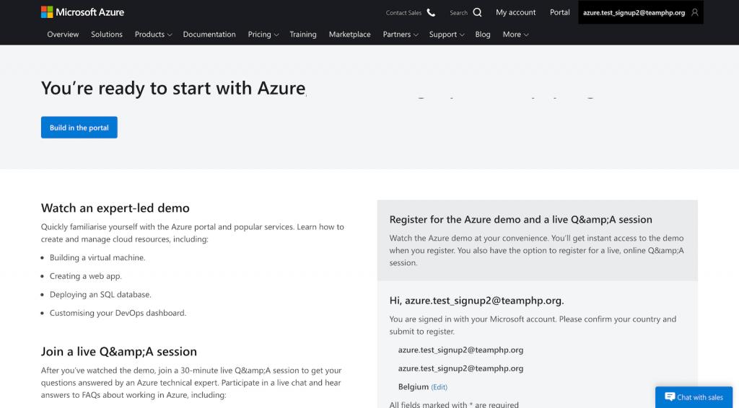This screenshot has height=408, width=739.
Task: Click the Search label in header
Action: point(458,13)
